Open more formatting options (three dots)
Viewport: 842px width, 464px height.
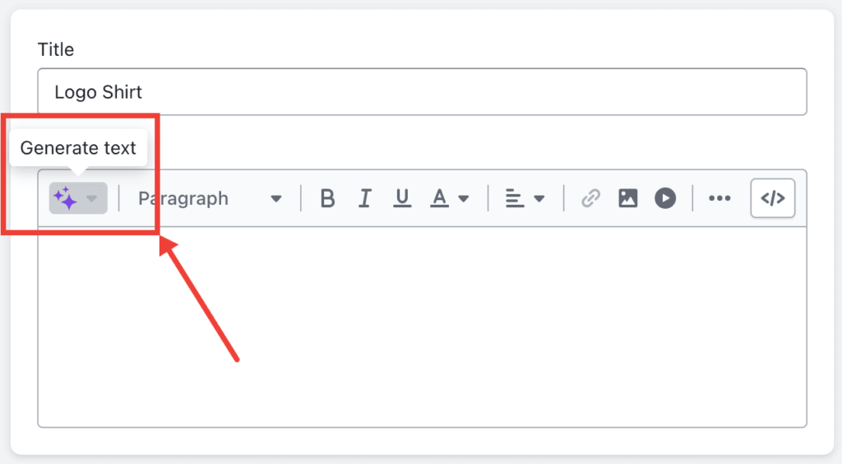pyautogui.click(x=719, y=198)
